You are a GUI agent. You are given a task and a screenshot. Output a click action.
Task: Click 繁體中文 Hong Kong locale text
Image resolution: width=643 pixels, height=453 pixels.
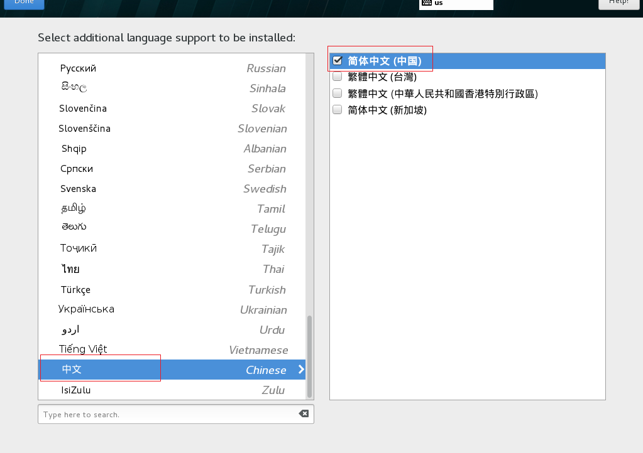(x=442, y=93)
